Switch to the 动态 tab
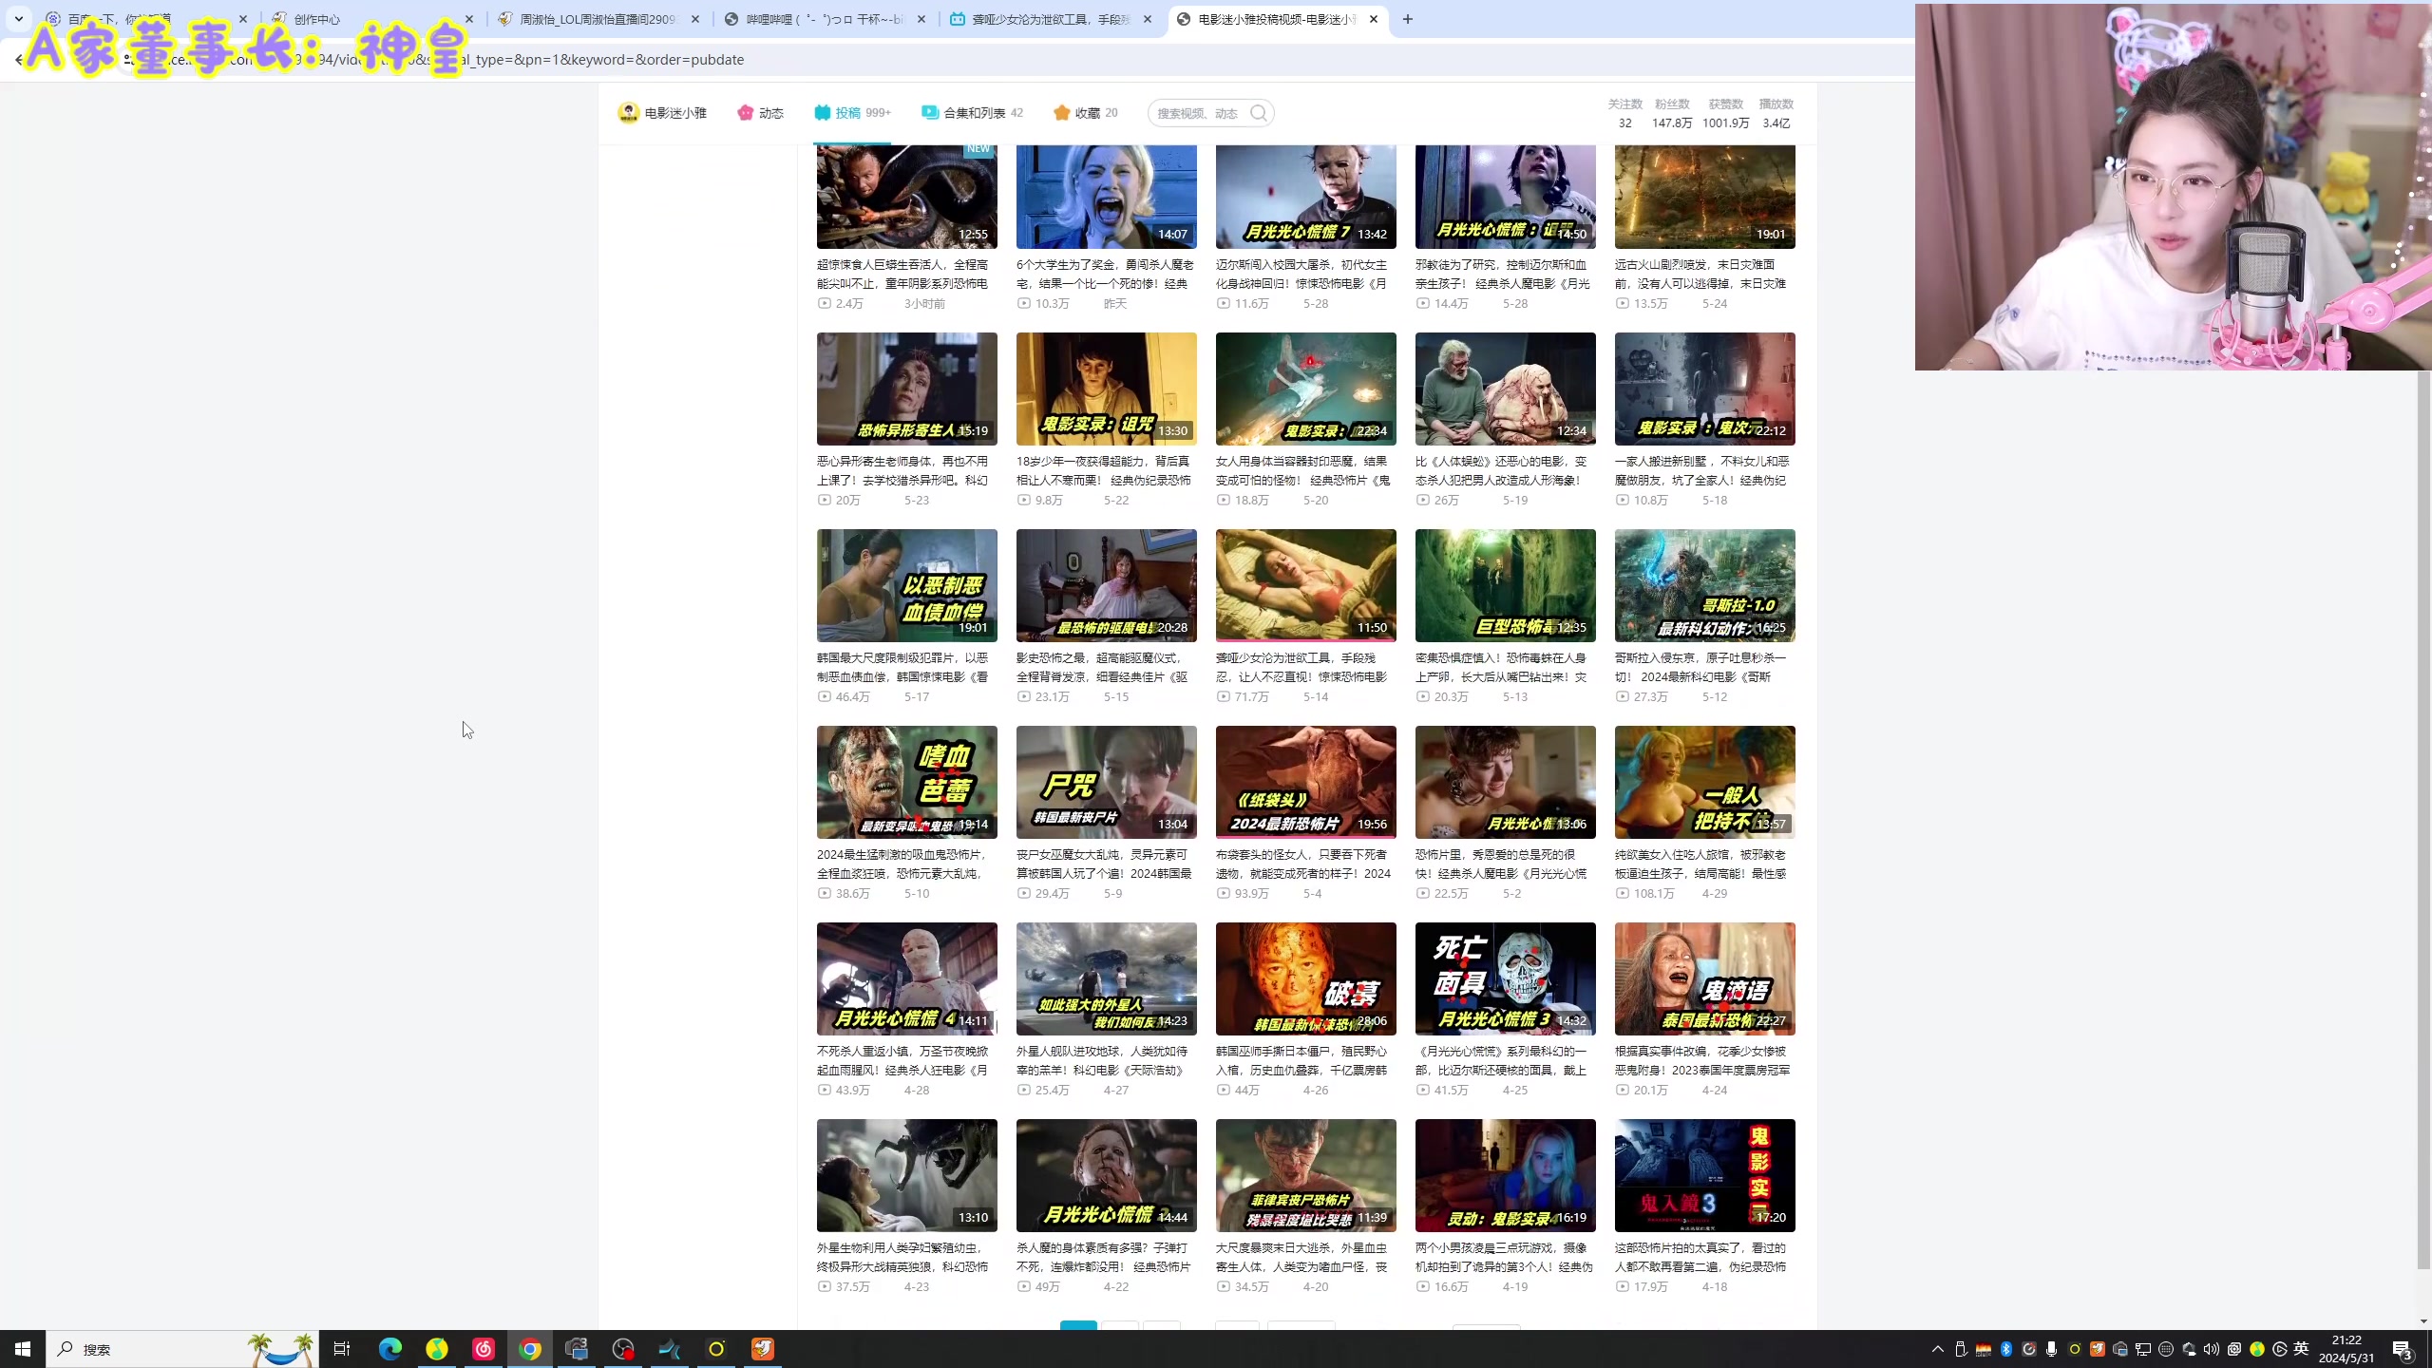This screenshot has width=2432, height=1368. (x=760, y=113)
